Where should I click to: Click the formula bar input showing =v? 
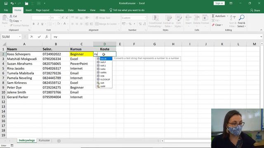pyautogui.click(x=156, y=37)
